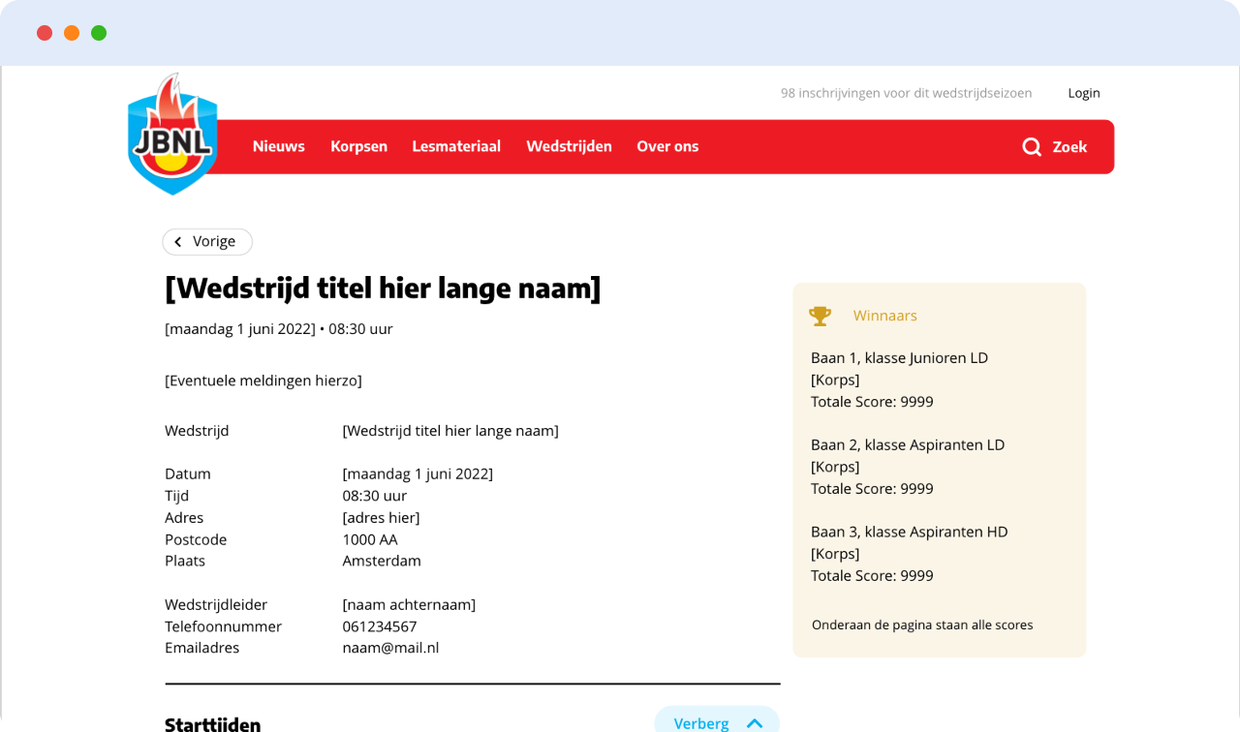The image size is (1240, 732).
Task: Click the Tijd value 08:30 uur
Action: [x=375, y=496]
